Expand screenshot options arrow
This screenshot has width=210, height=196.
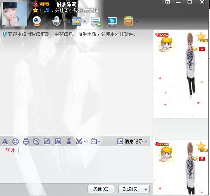[x=84, y=142]
